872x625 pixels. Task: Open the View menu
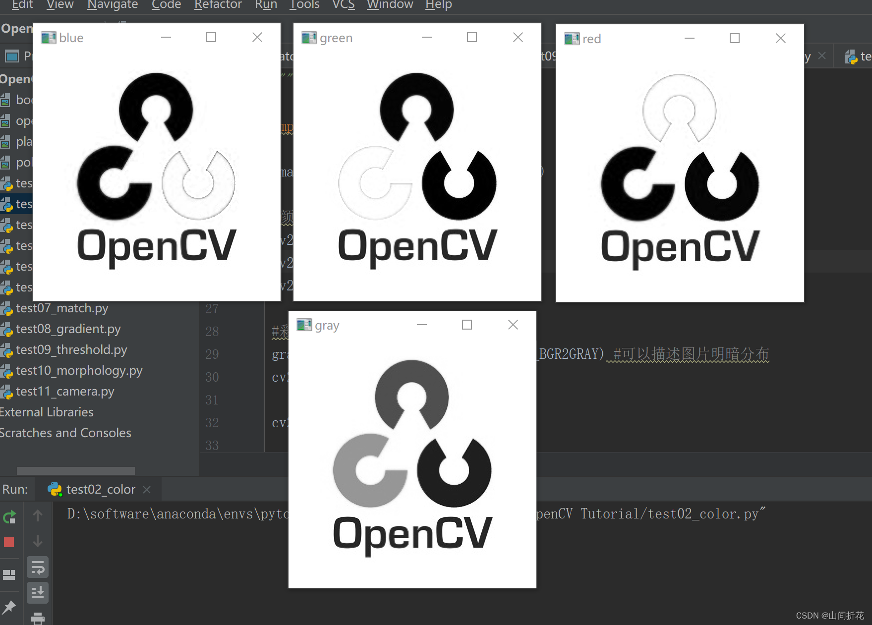pyautogui.click(x=60, y=5)
